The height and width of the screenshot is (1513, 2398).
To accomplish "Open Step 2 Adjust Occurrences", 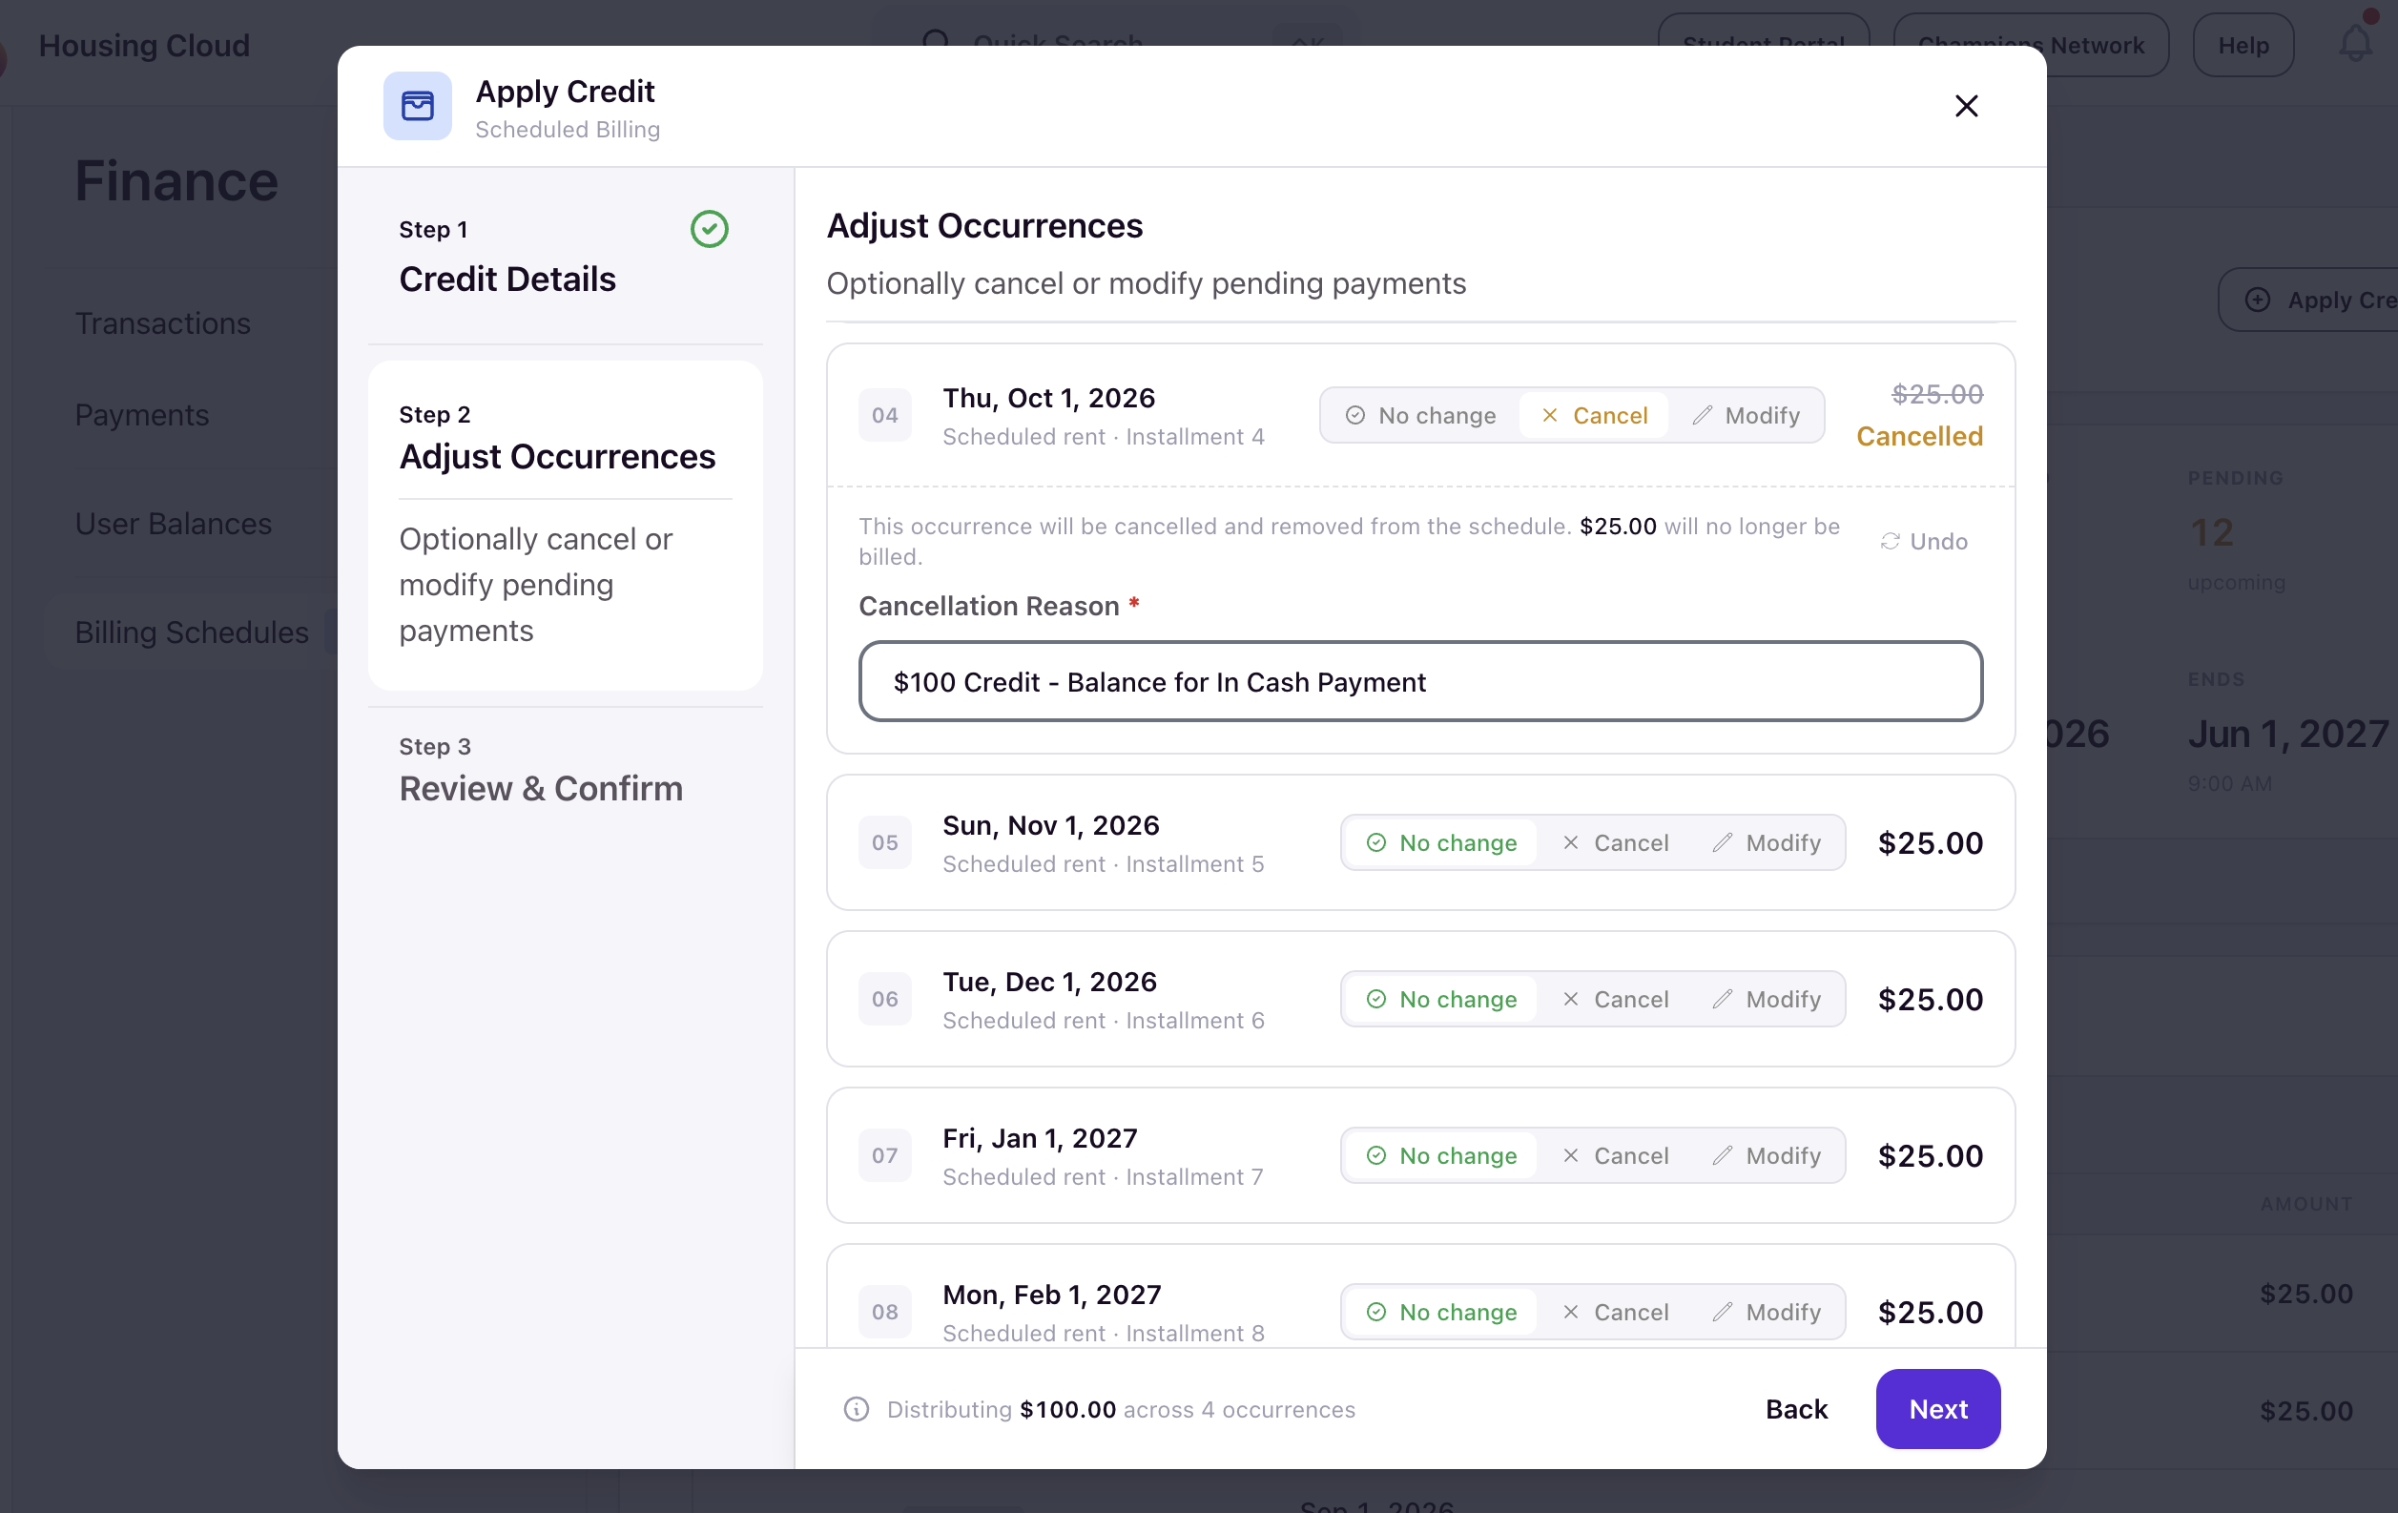I will [565, 525].
